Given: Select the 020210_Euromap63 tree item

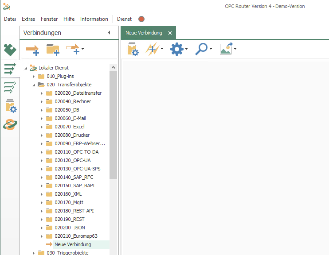Looking at the screenshot, I should (x=76, y=236).
